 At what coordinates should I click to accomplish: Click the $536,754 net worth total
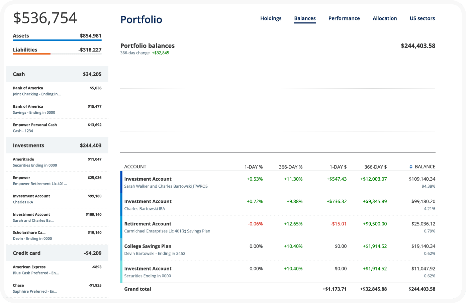[45, 18]
